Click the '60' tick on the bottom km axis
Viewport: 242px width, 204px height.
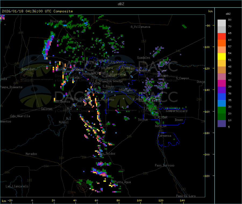[97, 200]
